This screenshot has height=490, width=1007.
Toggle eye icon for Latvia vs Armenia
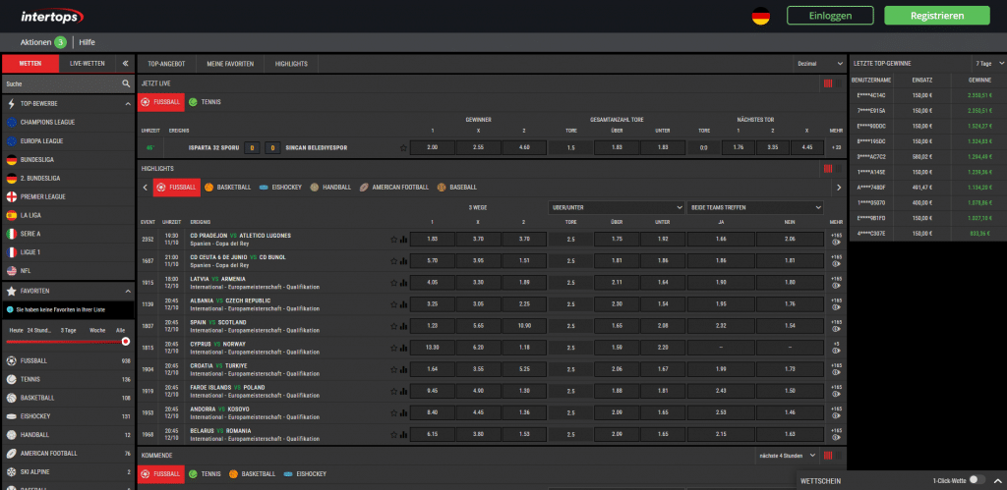coord(836,286)
